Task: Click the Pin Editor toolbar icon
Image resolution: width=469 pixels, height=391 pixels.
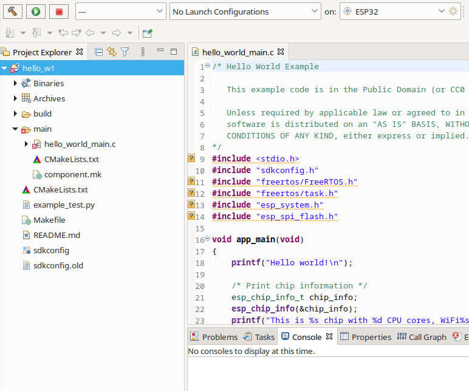Action: (x=148, y=33)
